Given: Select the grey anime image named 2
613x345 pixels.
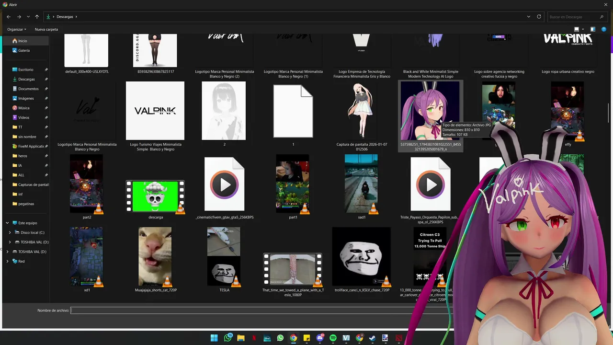Looking at the screenshot, I should pyautogui.click(x=224, y=111).
